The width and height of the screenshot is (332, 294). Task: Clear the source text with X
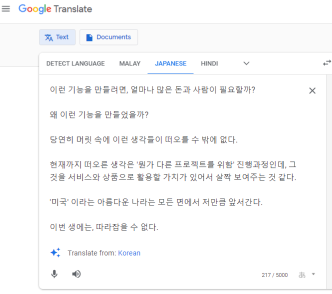tap(312, 90)
